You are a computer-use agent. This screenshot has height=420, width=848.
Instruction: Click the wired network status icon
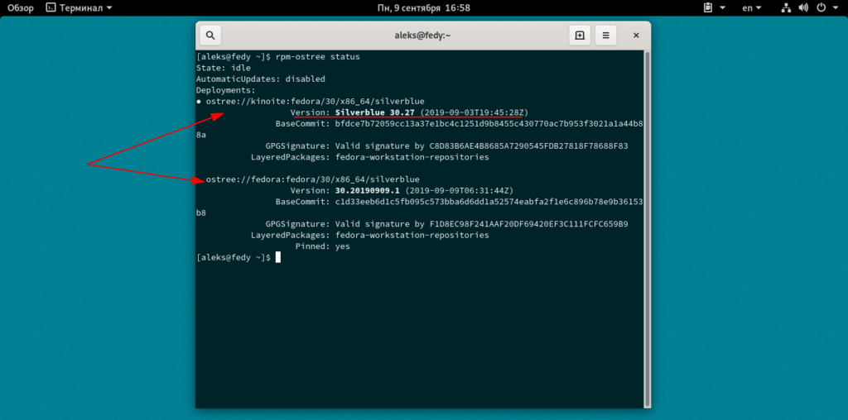click(787, 8)
